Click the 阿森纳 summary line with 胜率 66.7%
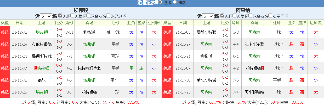The width and height of the screenshot is (324, 106). [243, 102]
